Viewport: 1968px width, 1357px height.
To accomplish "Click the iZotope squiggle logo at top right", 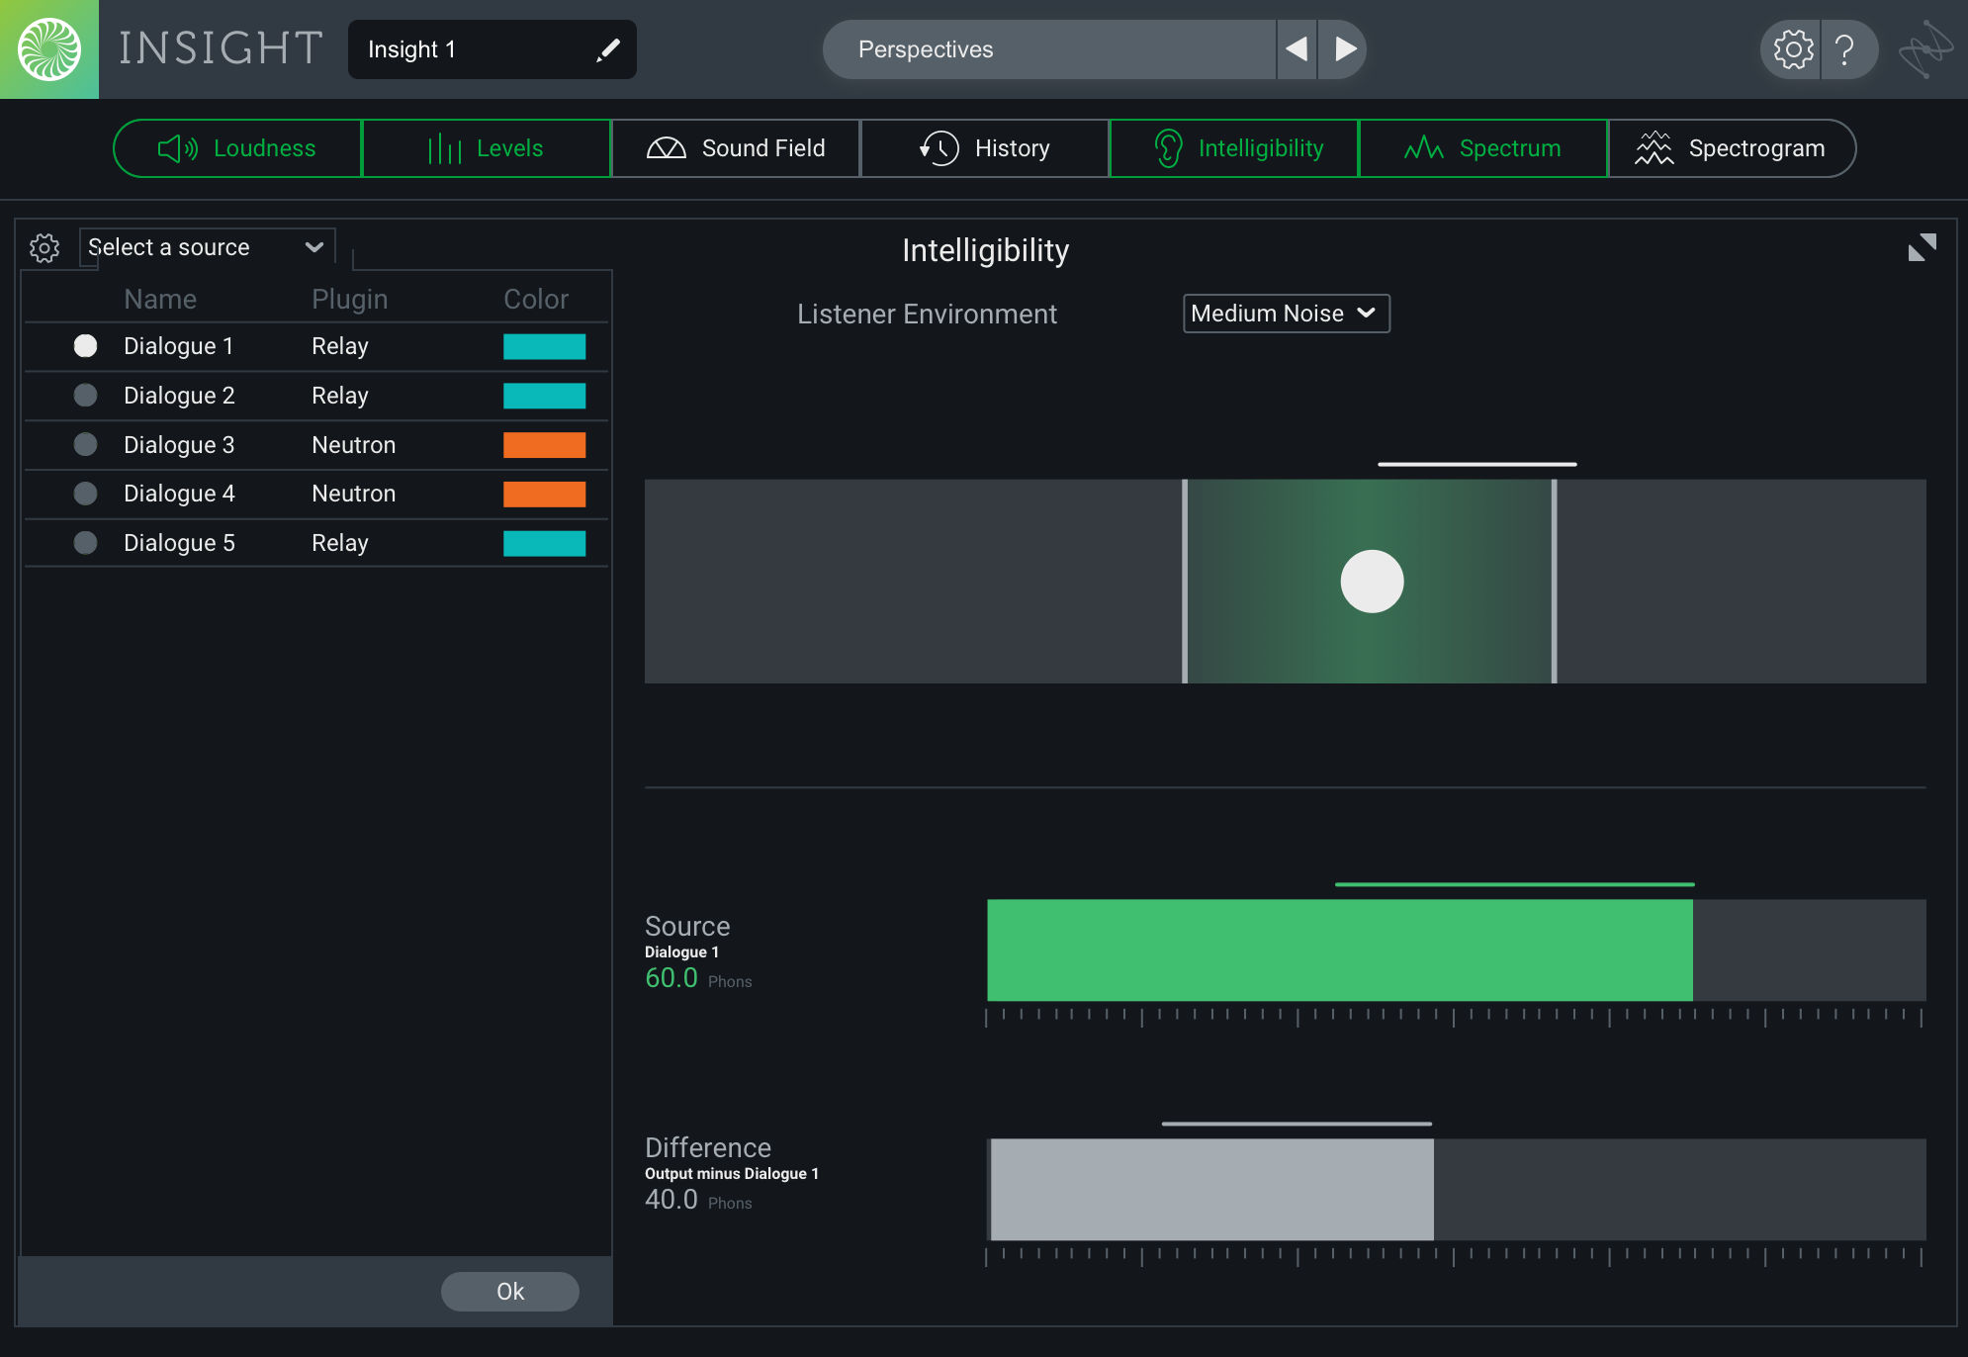I will click(1925, 49).
